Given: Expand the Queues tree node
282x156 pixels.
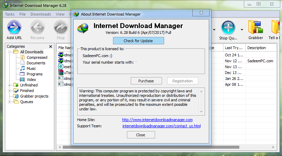Looking at the screenshot, I should pyautogui.click(x=9, y=102).
